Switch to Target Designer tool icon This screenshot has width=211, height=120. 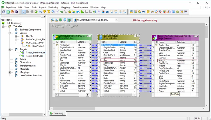57,20
